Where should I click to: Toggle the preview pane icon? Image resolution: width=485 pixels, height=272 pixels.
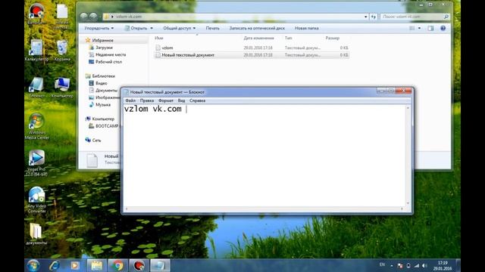[430, 28]
